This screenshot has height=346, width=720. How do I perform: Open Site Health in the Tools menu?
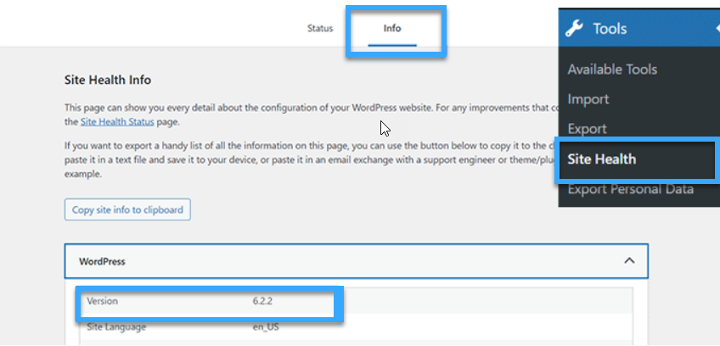click(601, 159)
